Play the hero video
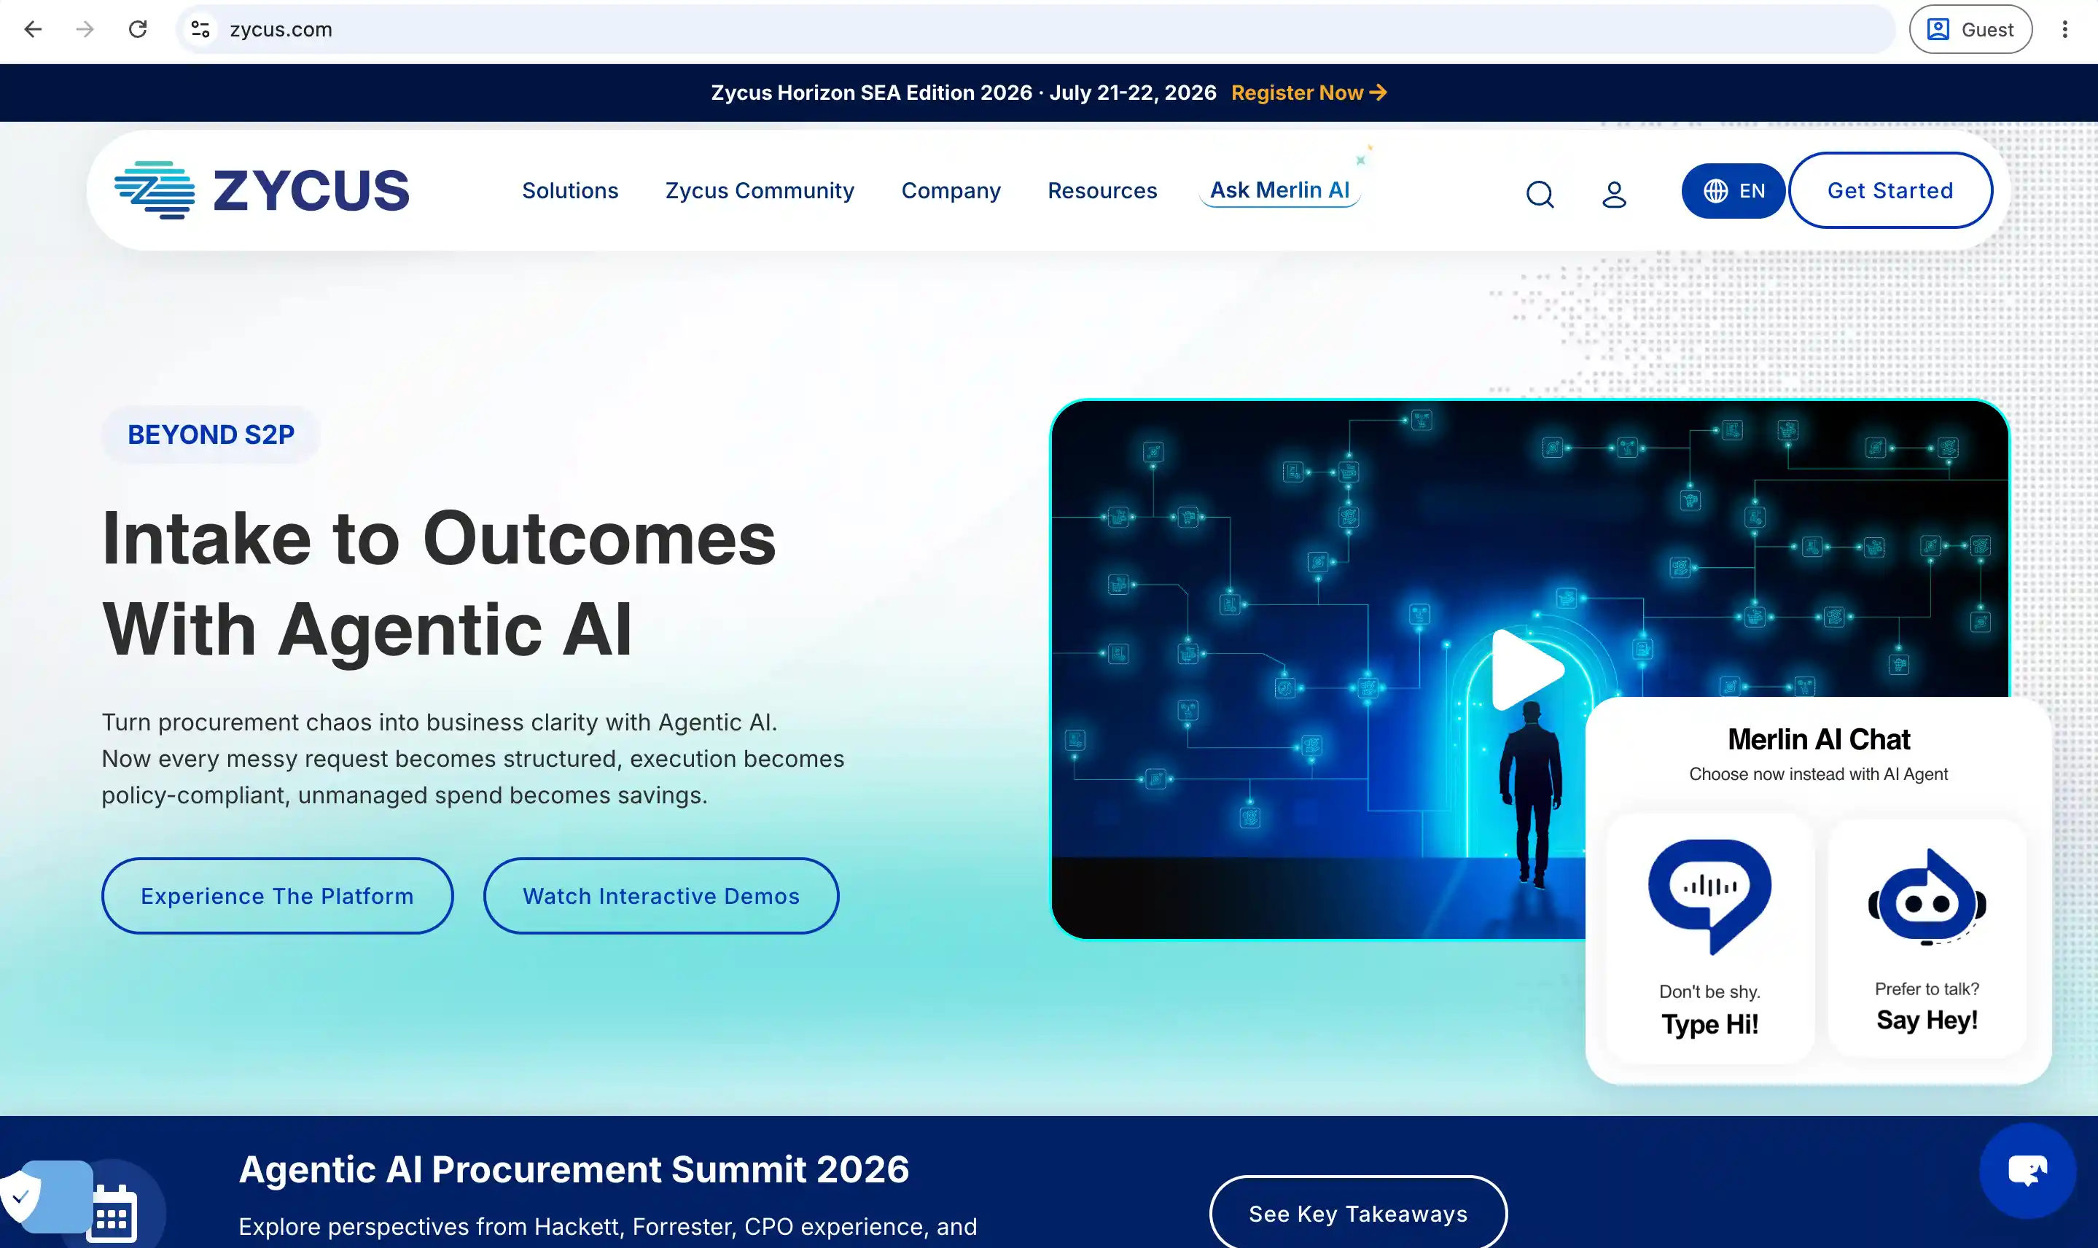 pos(1527,670)
